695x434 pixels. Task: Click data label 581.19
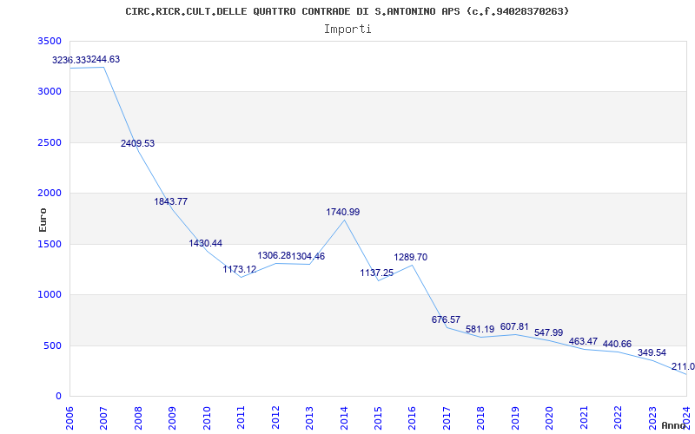tap(480, 330)
